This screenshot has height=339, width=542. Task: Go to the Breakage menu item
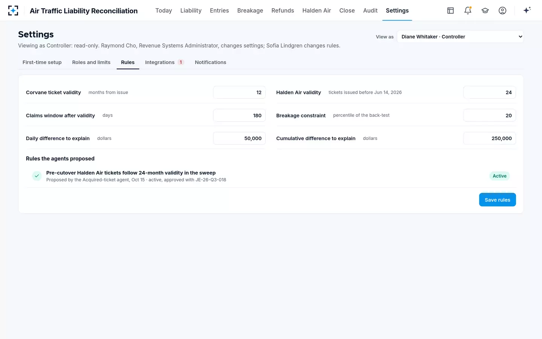250,11
